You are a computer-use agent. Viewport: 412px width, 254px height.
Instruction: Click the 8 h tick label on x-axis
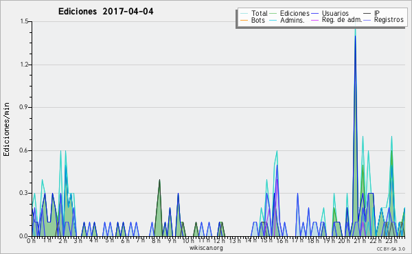pyautogui.click(x=156, y=241)
